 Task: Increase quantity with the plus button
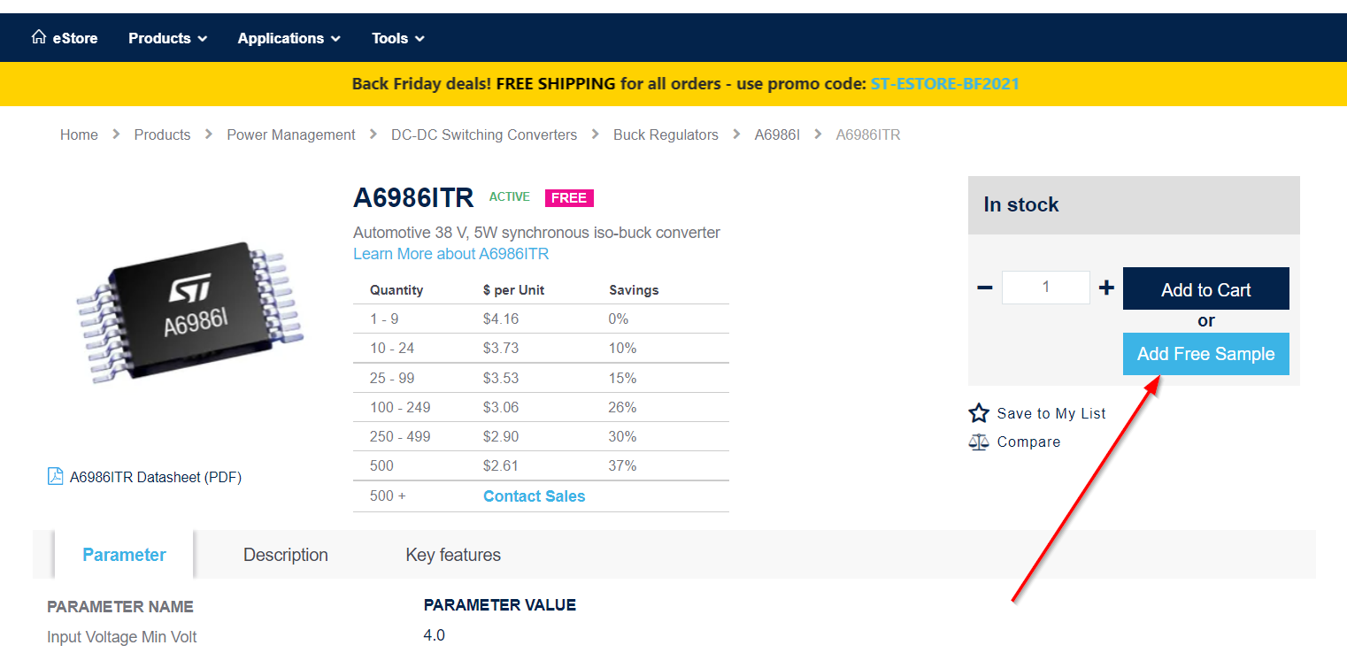(x=1106, y=288)
